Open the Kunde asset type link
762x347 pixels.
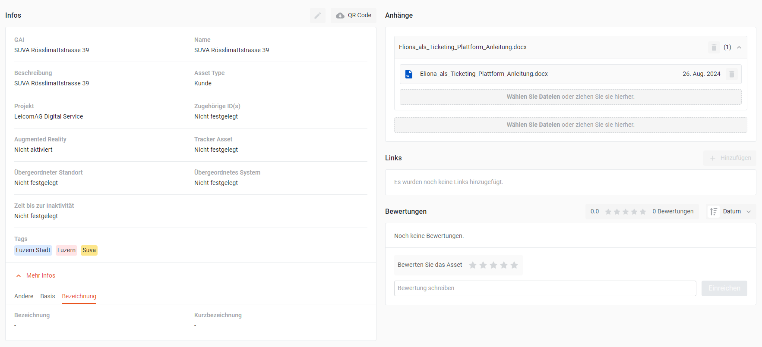[x=203, y=84]
